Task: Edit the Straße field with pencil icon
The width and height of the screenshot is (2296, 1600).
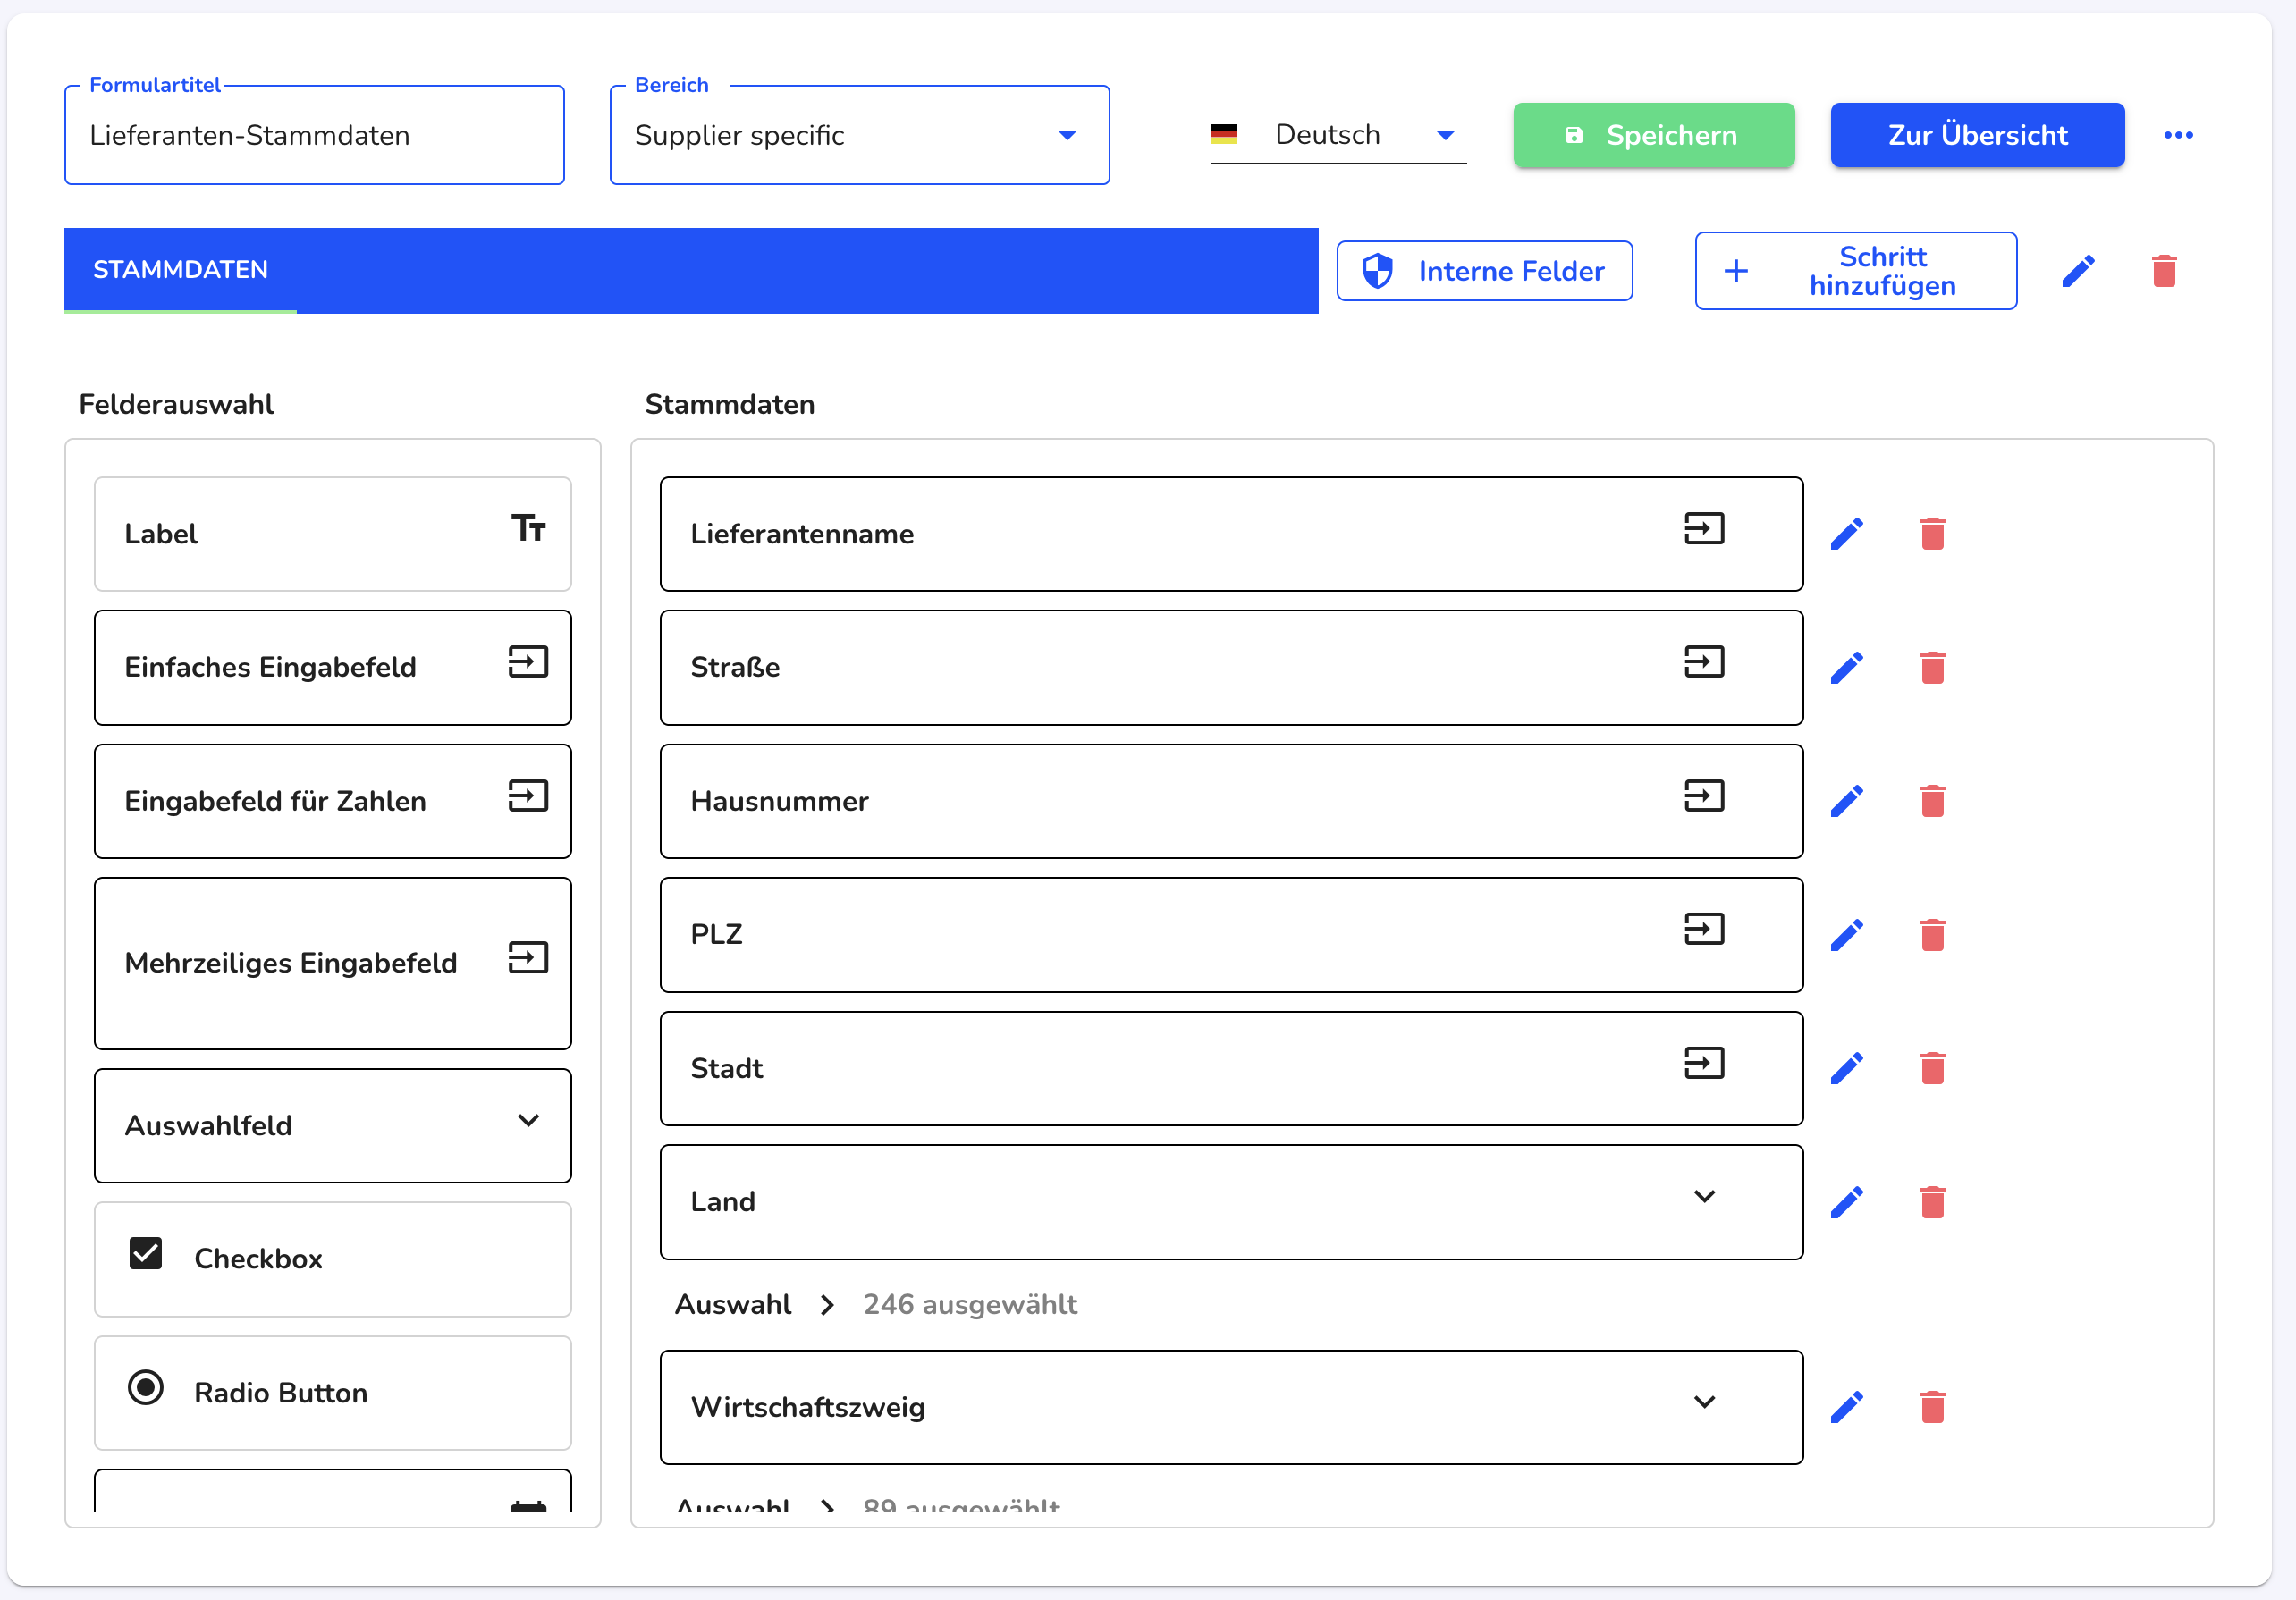Action: tap(1846, 667)
